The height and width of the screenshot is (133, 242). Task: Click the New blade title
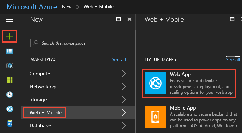(36, 19)
